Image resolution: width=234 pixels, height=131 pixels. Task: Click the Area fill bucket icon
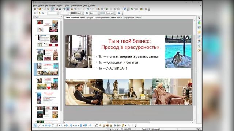click(x=87, y=13)
